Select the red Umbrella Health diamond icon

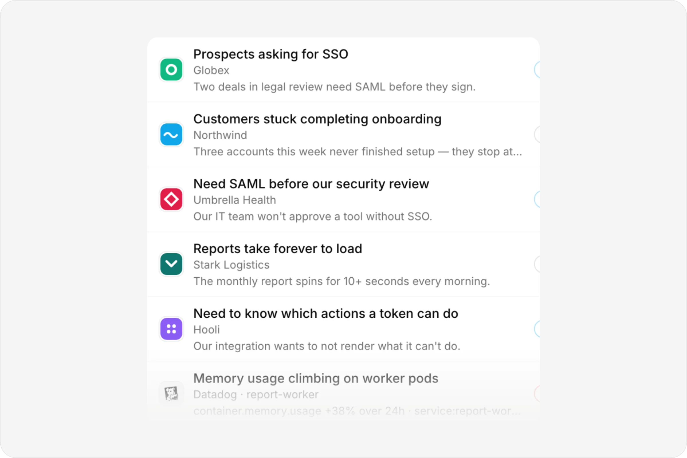coord(171,199)
